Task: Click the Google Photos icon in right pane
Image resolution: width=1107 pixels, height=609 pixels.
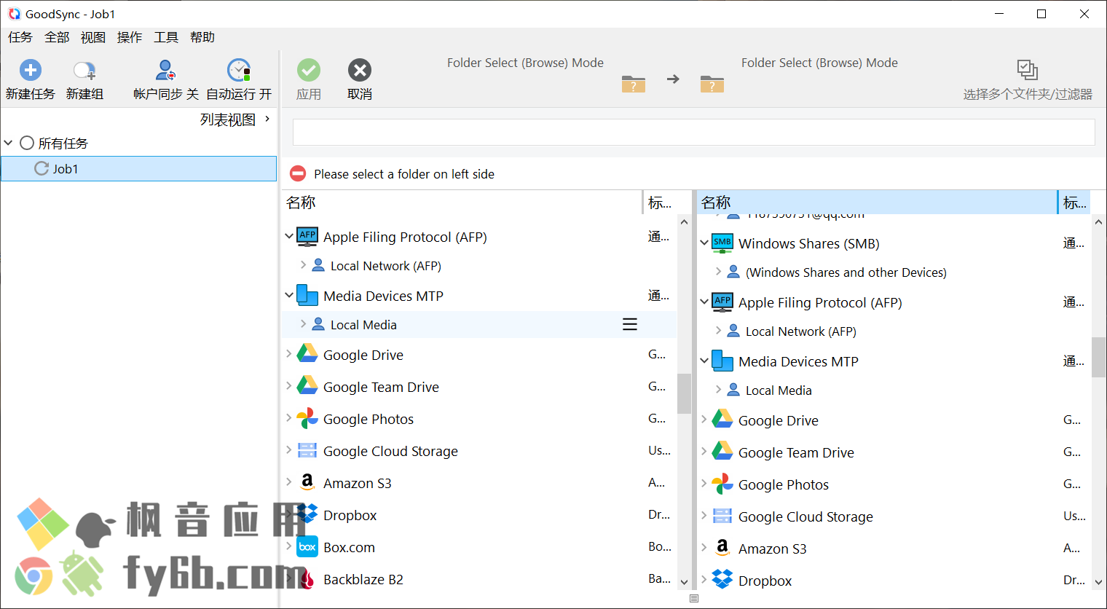Action: pos(722,484)
